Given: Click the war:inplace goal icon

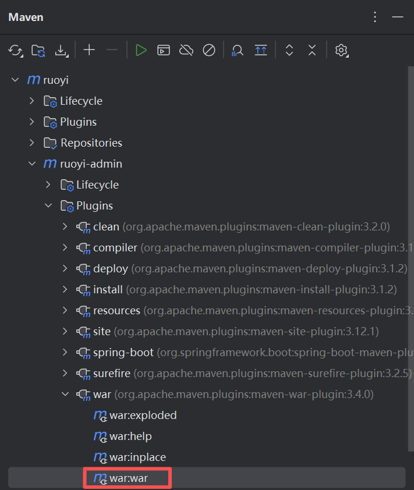Looking at the screenshot, I should coord(100,457).
